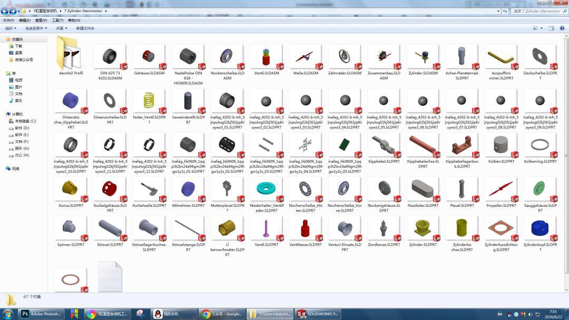Select the DIN 625 T3 4202.SLDASM file

coord(110,61)
